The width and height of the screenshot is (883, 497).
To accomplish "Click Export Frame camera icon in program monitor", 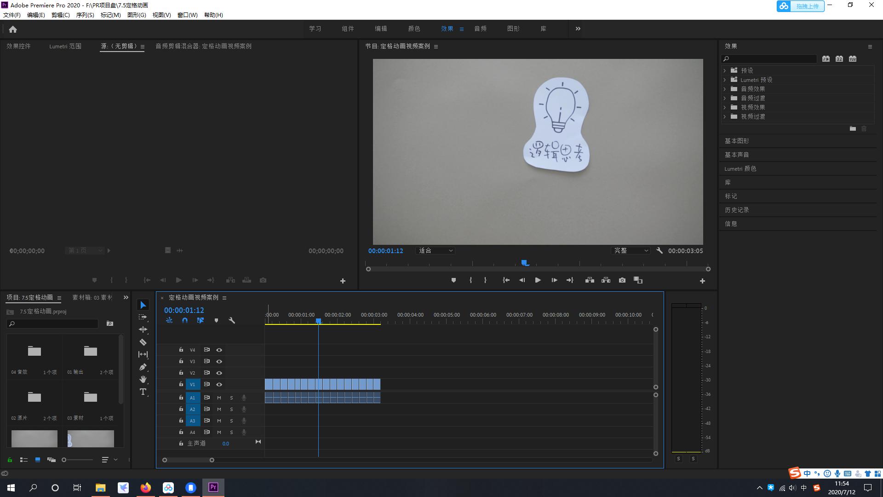I will pyautogui.click(x=622, y=280).
